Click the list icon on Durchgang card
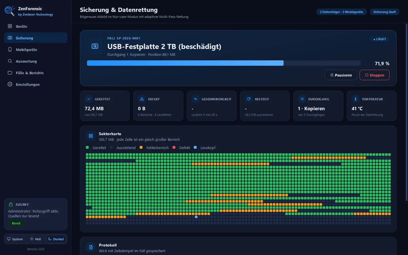The image size is (408, 255). tap(302, 99)
